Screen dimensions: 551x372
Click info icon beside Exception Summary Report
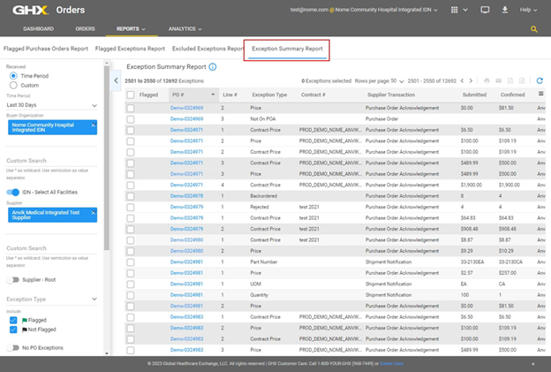[213, 66]
